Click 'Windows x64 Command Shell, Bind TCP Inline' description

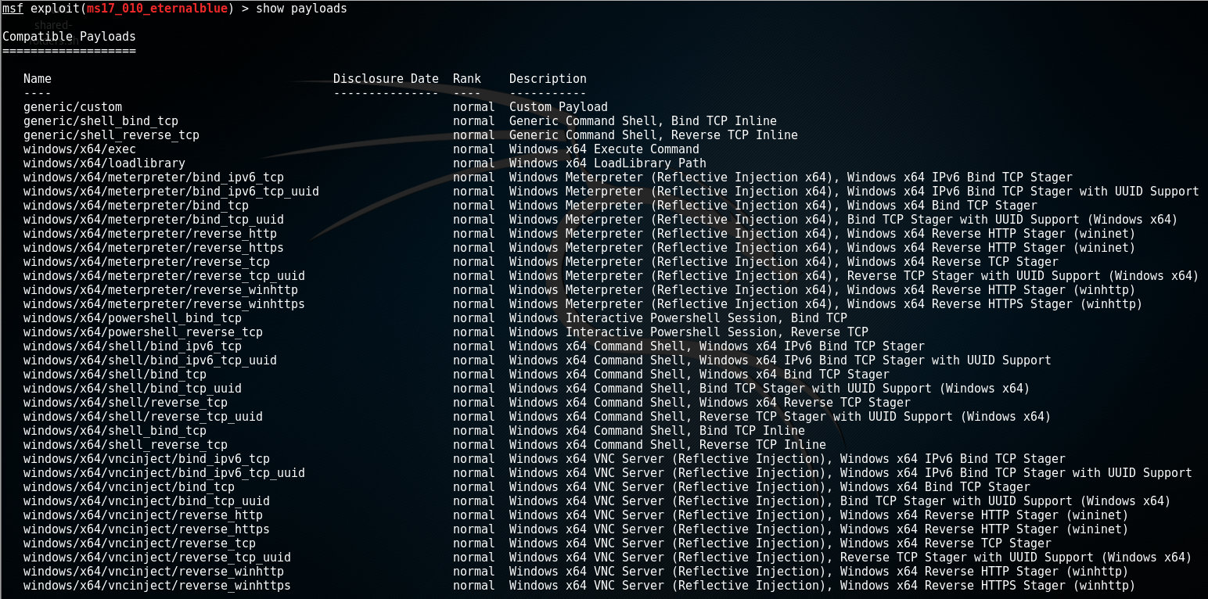coord(657,431)
